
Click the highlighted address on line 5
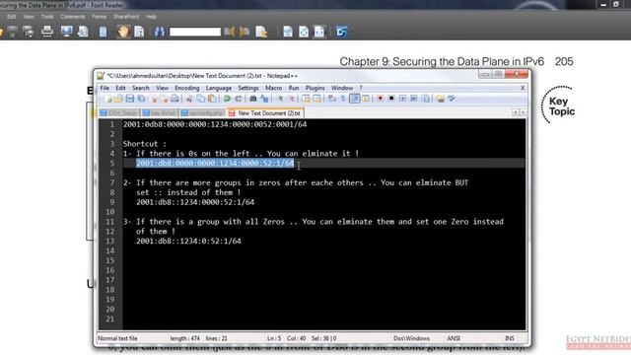click(215, 163)
